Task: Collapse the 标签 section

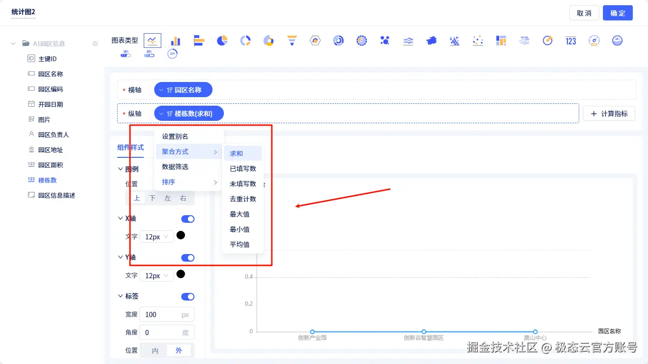Action: point(120,296)
